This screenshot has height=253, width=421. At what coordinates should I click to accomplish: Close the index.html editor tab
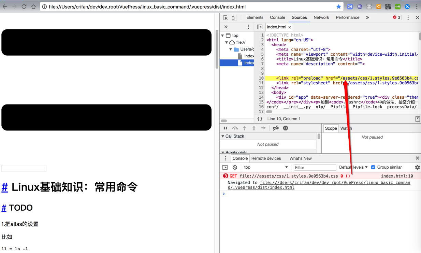pos(290,27)
